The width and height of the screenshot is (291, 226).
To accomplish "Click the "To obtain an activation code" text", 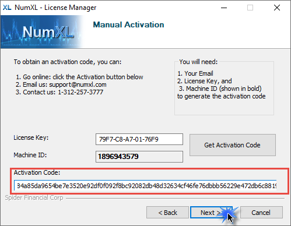I will coord(68,62).
